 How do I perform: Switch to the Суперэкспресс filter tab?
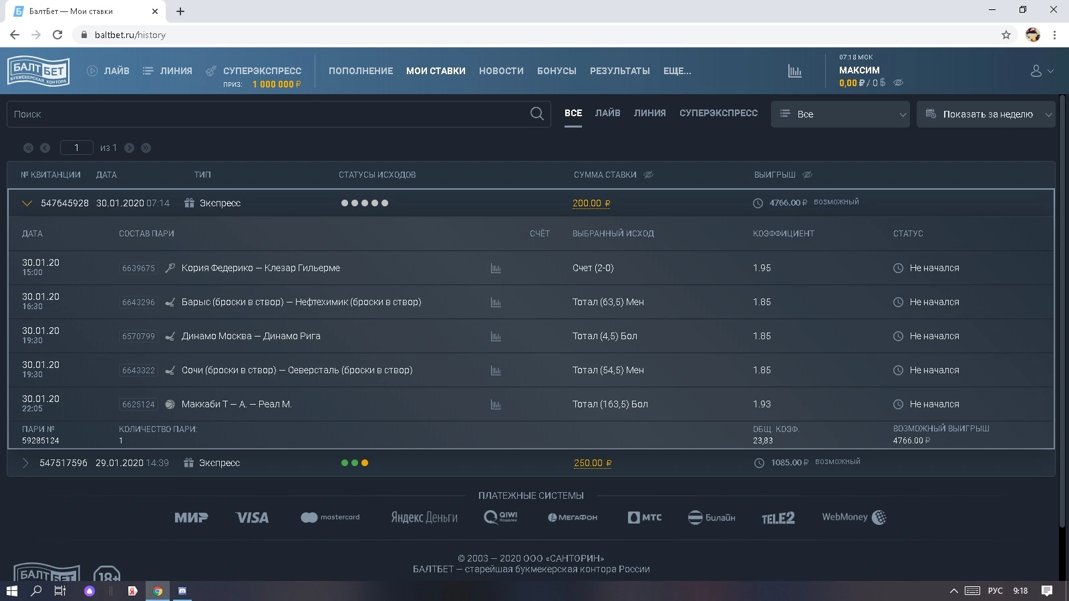(x=718, y=114)
